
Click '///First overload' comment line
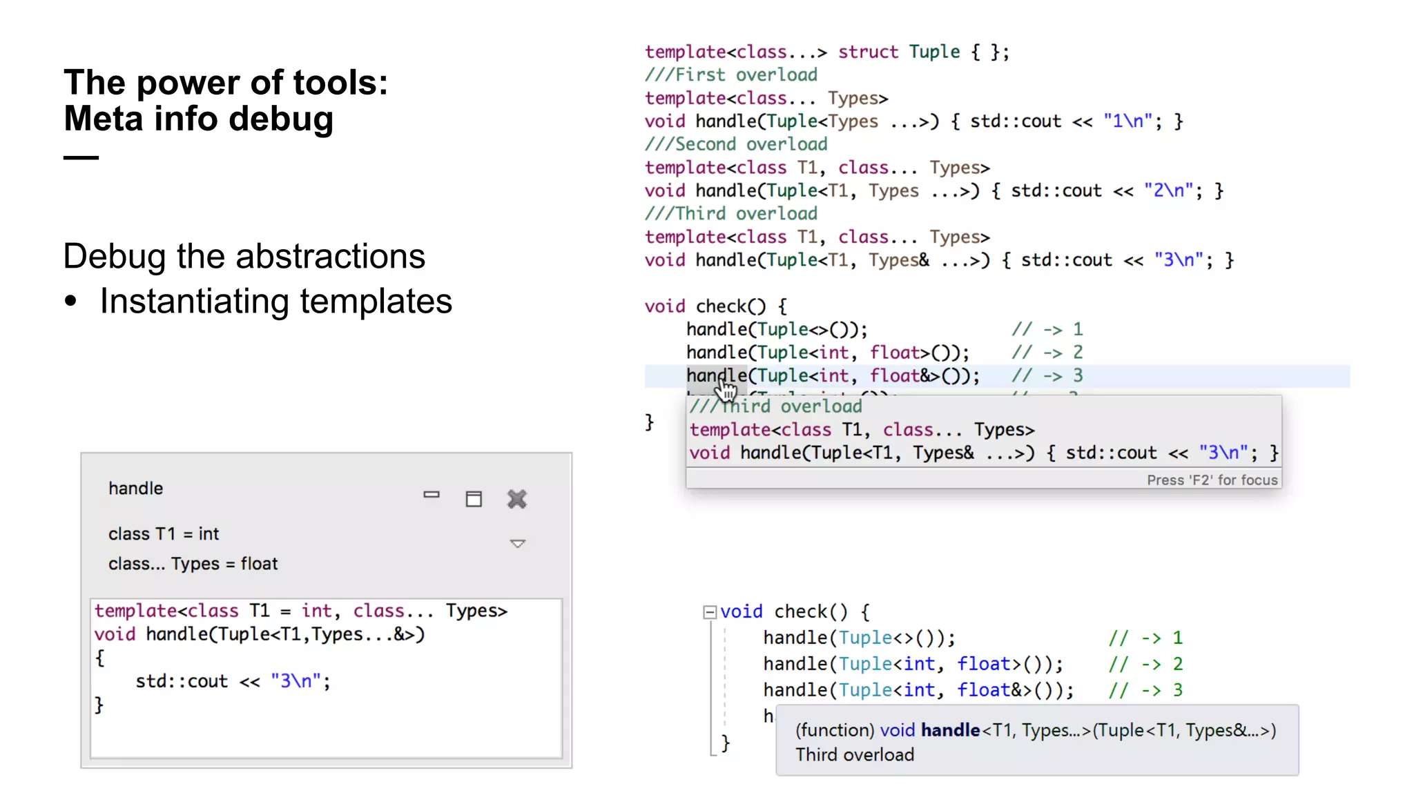point(731,75)
